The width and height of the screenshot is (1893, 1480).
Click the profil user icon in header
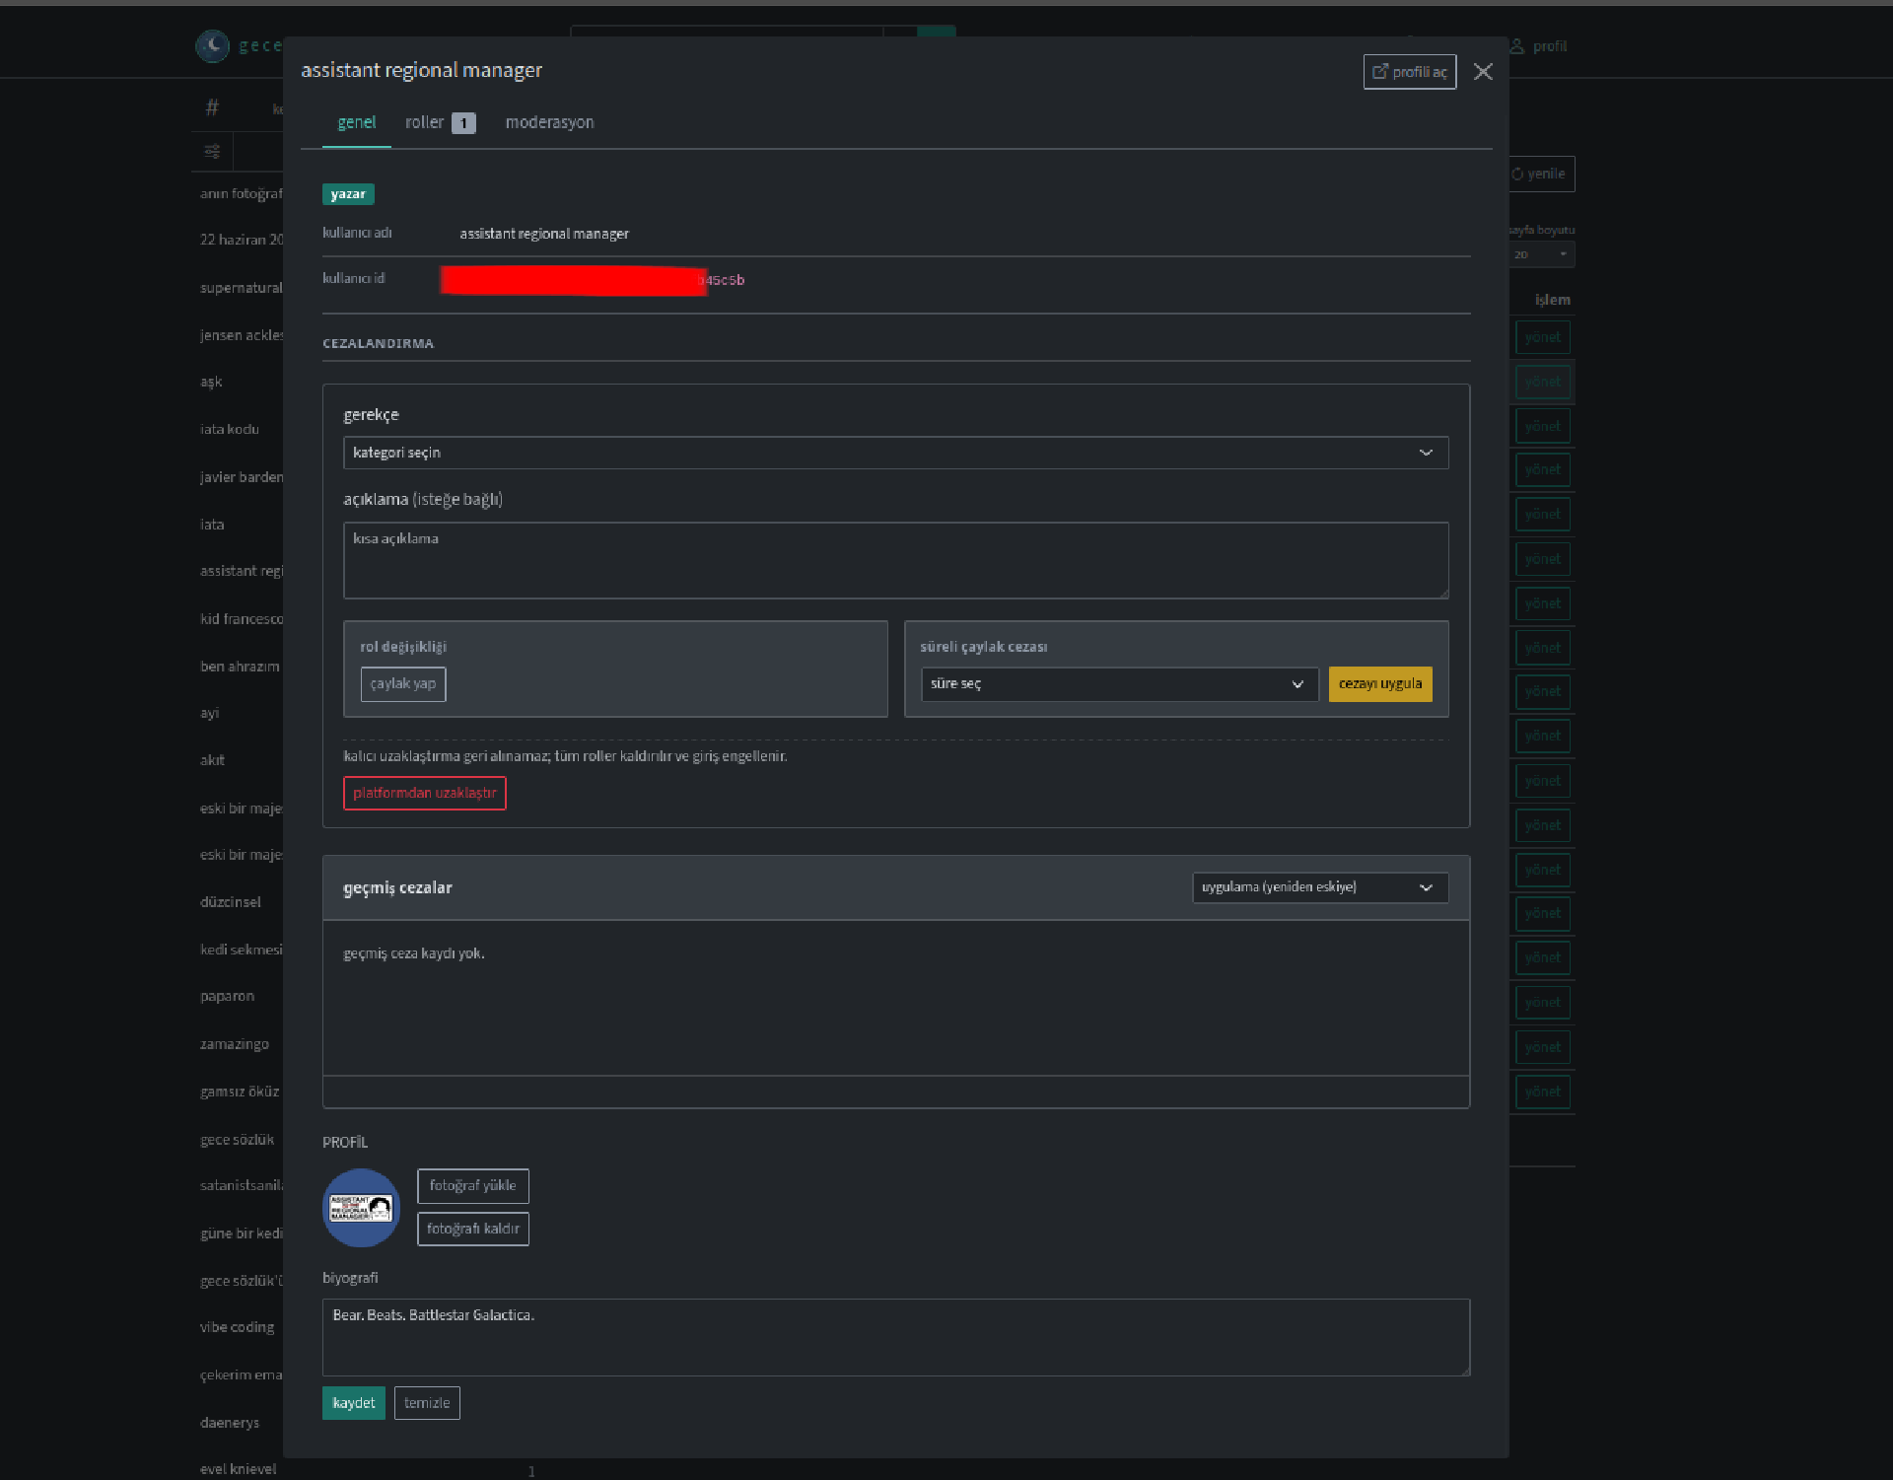pos(1517,46)
